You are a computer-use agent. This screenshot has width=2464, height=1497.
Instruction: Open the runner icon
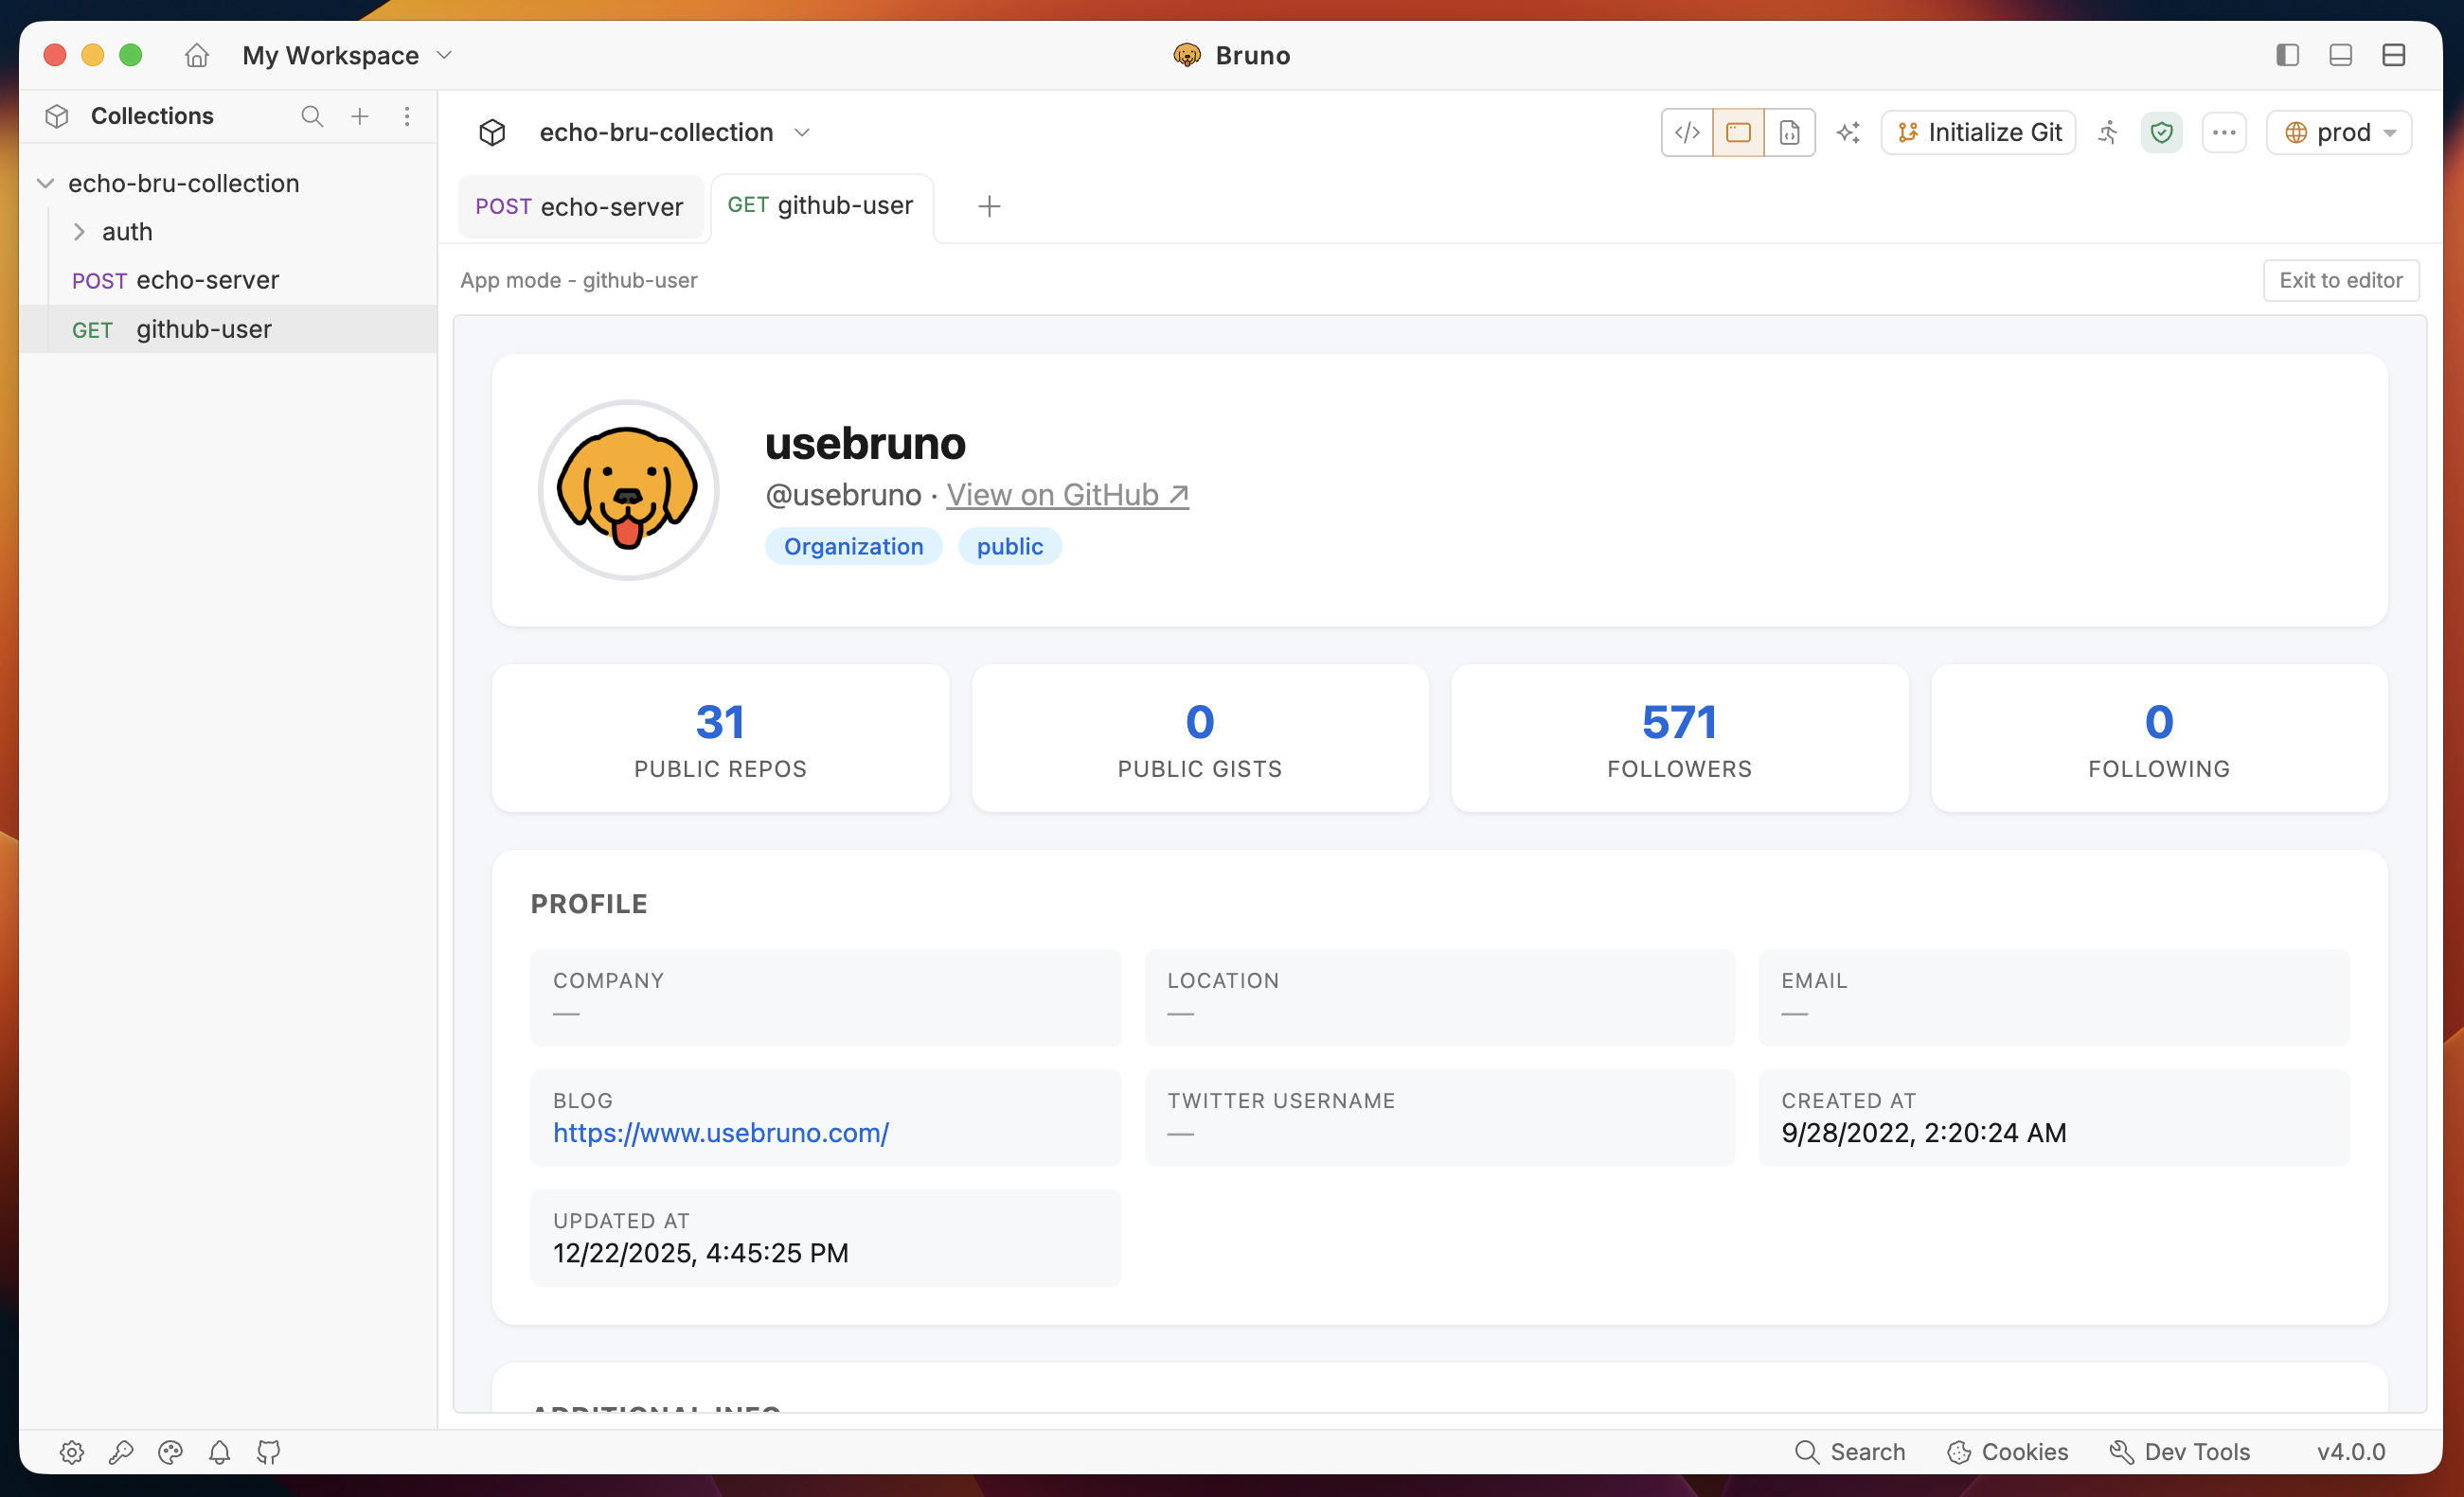pyautogui.click(x=2108, y=132)
